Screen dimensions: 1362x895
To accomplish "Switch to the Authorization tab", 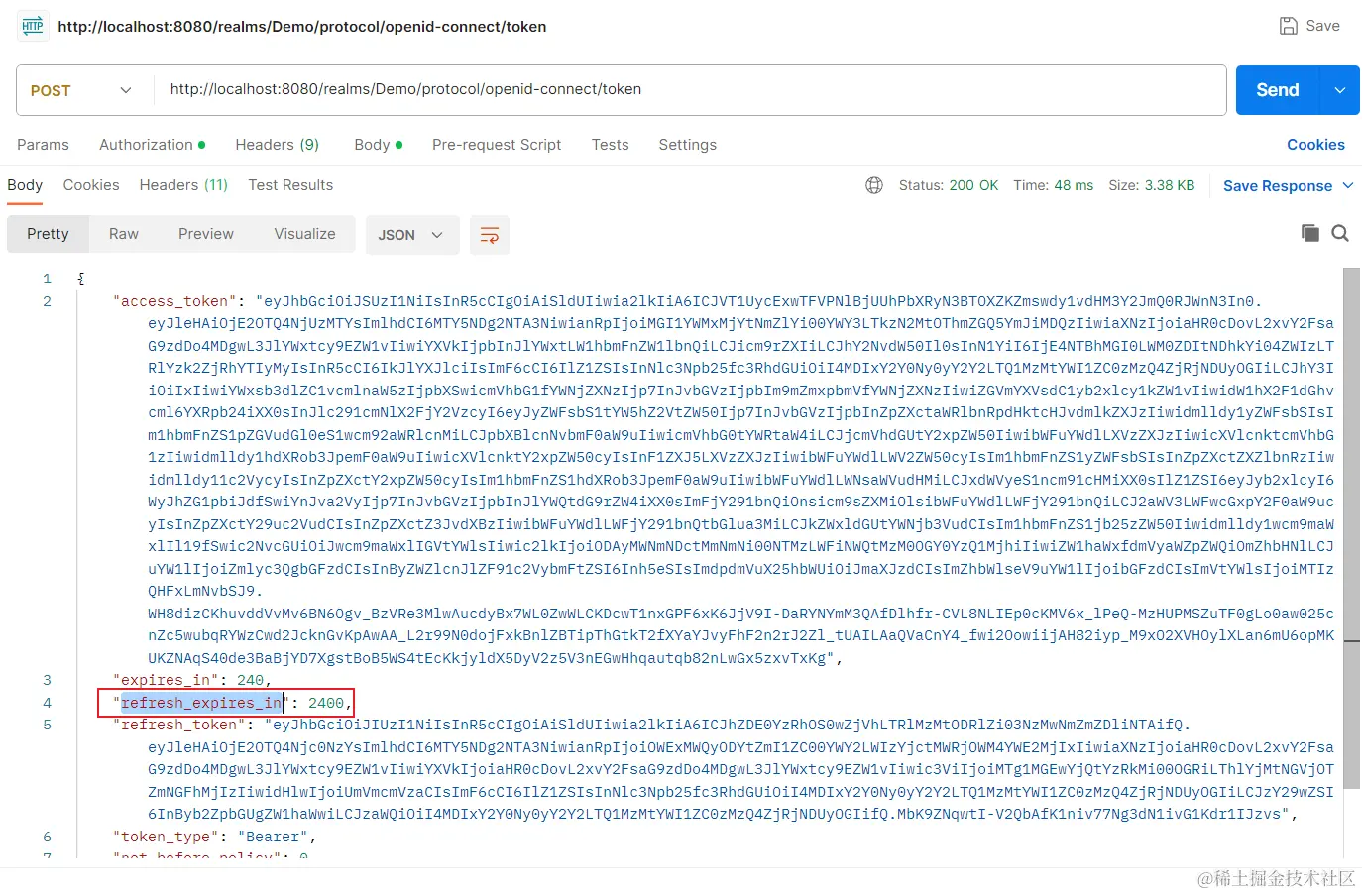I will click(153, 145).
